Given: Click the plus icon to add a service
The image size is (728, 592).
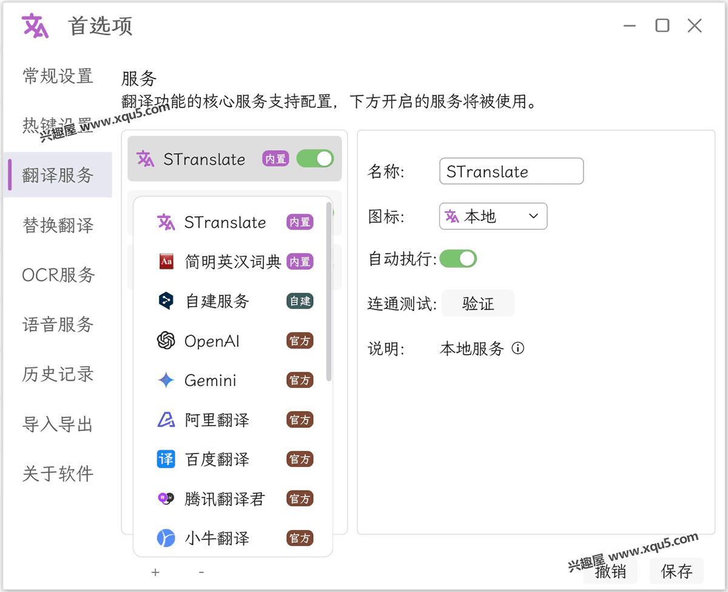Looking at the screenshot, I should 155,572.
